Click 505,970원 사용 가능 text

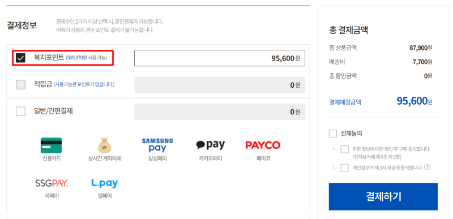click(x=87, y=58)
